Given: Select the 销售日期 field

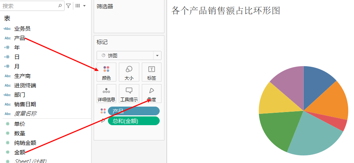Looking at the screenshot, I should click(x=25, y=104).
